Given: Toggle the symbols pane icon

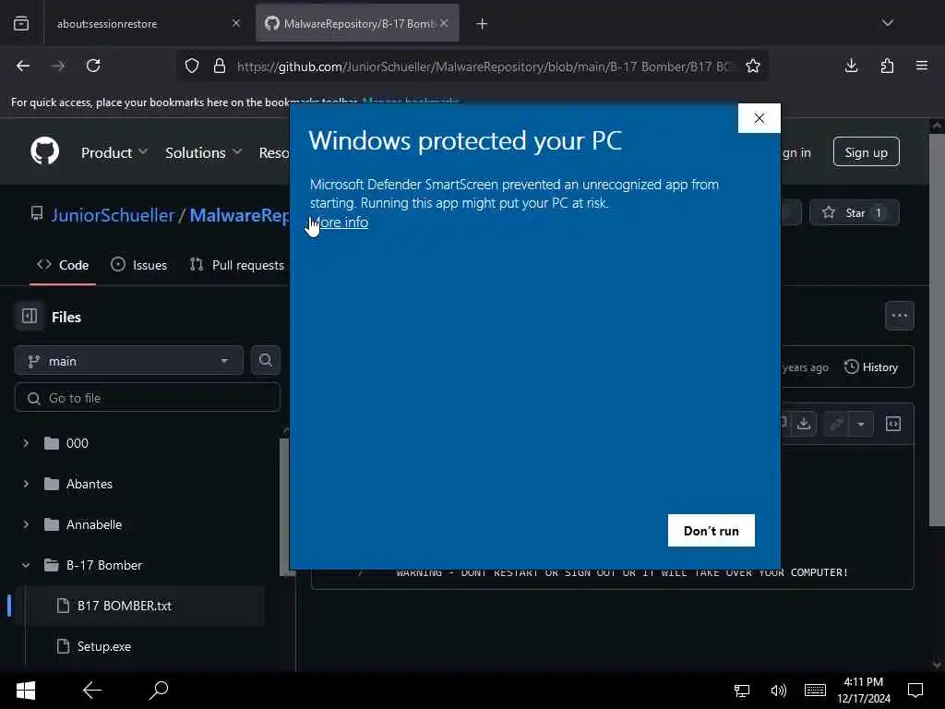Looking at the screenshot, I should coord(892,424).
